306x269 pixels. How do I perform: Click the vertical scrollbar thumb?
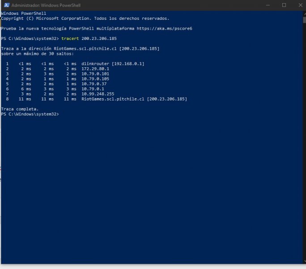point(305,20)
